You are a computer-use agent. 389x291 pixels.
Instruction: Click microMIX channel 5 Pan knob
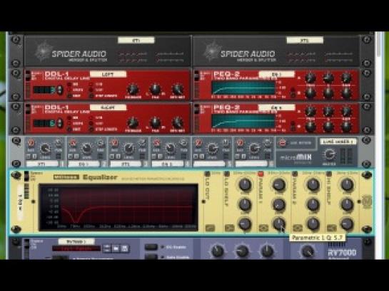coord(226,143)
